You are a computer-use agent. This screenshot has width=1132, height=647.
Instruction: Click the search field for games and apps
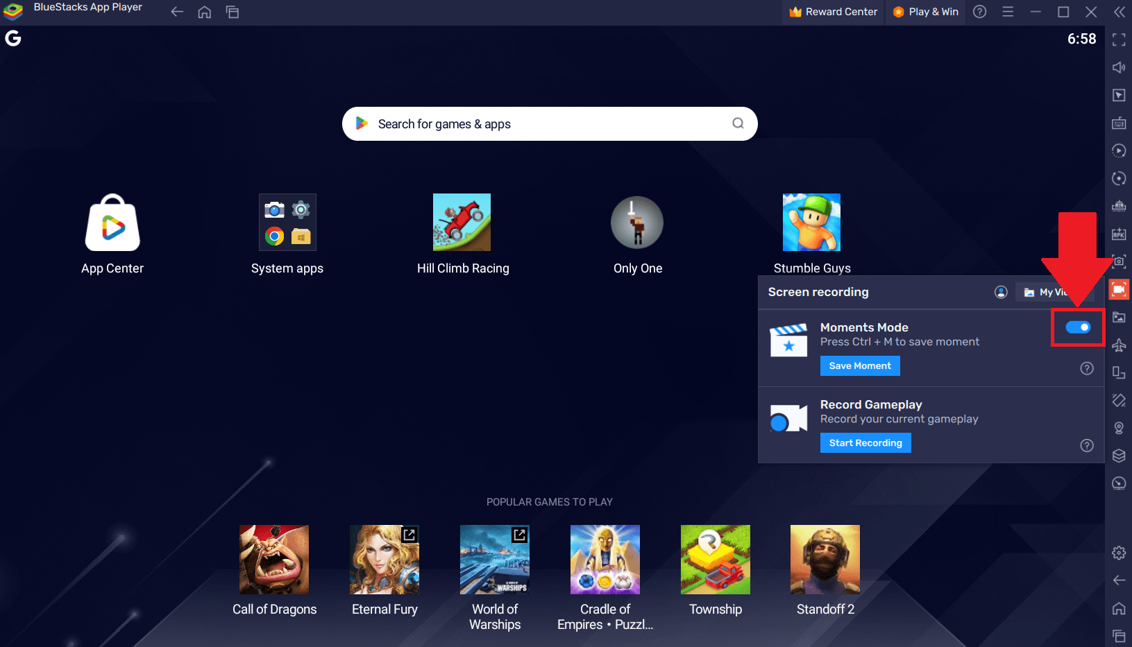pyautogui.click(x=549, y=123)
